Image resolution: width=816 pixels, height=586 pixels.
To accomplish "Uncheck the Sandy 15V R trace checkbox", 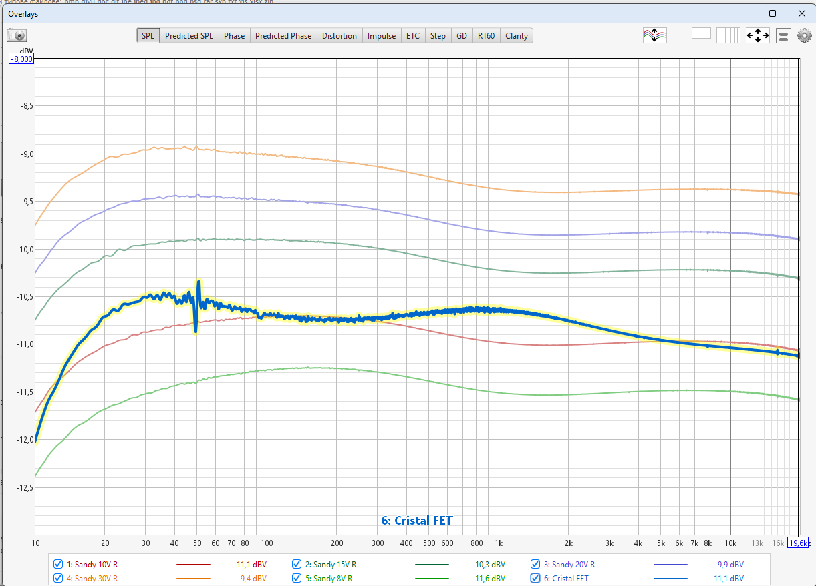I will tap(297, 564).
